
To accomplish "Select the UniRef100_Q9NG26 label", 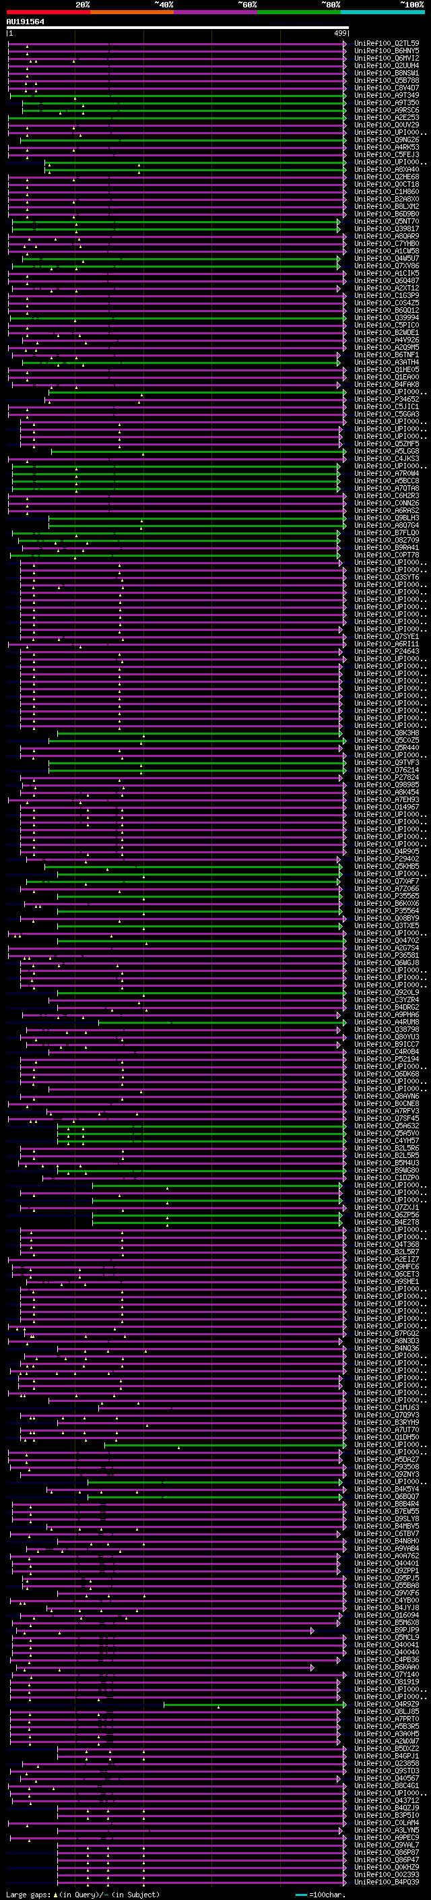I will tap(387, 140).
